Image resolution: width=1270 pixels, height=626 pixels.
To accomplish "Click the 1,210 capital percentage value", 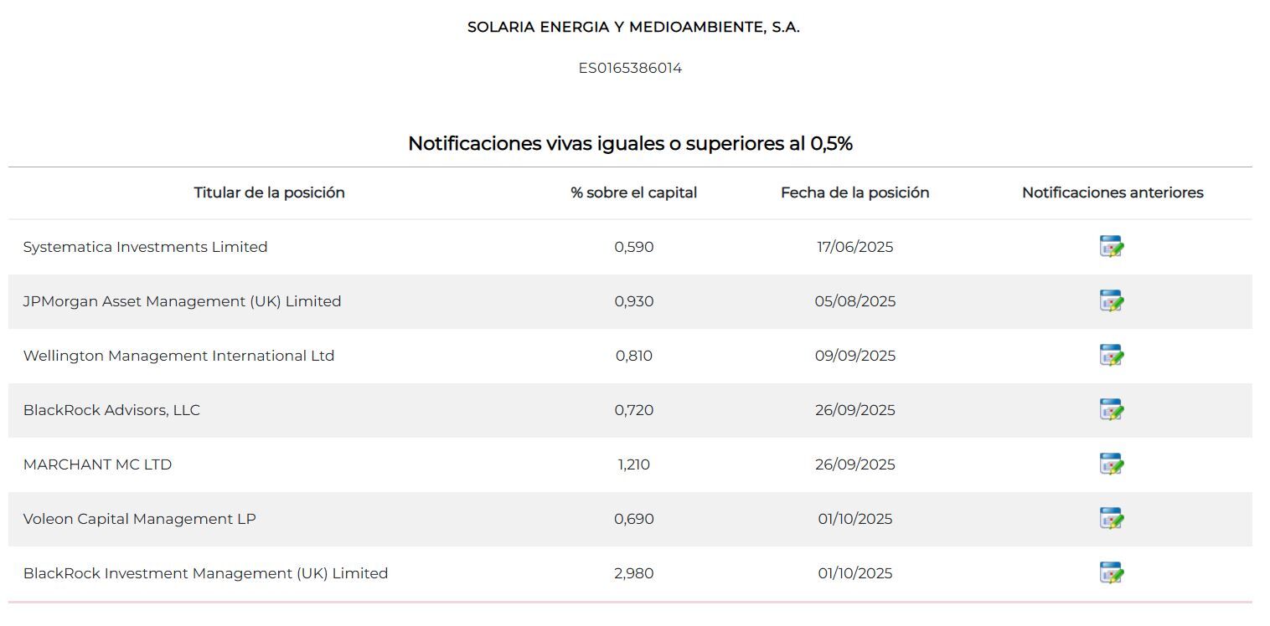I will pyautogui.click(x=633, y=464).
